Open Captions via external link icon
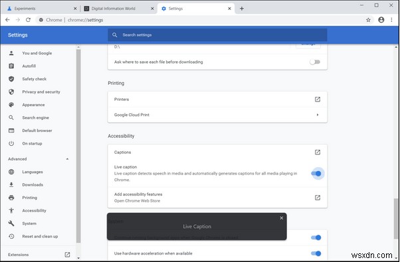This screenshot has width=400, height=262. 318,152
